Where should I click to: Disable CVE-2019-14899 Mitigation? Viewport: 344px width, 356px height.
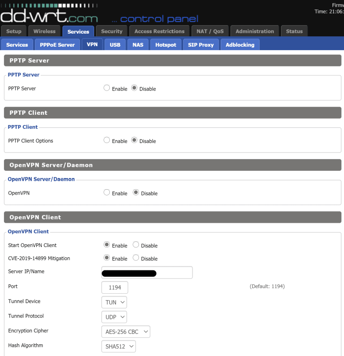[x=136, y=258]
